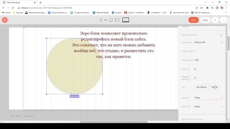The image size is (230, 129).
Task: Open a new browser tab
Action: [x=40, y=3]
